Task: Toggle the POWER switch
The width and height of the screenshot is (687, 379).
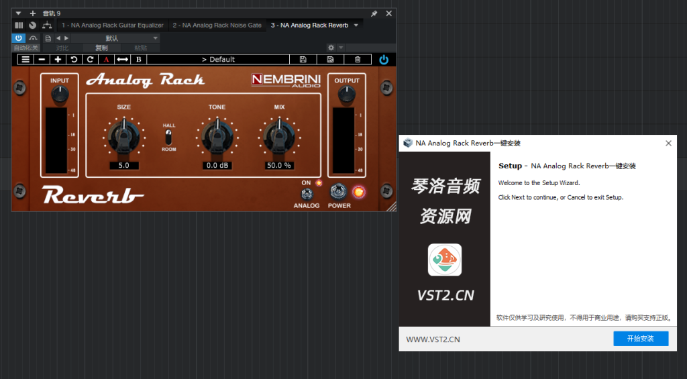Action: [x=338, y=191]
